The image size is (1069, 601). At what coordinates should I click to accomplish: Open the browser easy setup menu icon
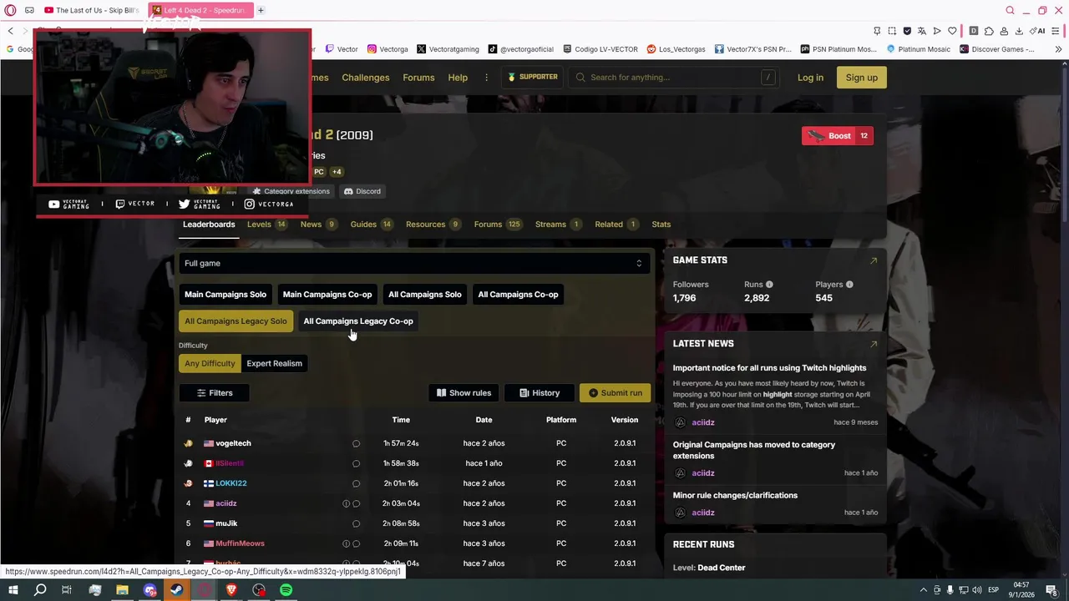click(x=1057, y=31)
